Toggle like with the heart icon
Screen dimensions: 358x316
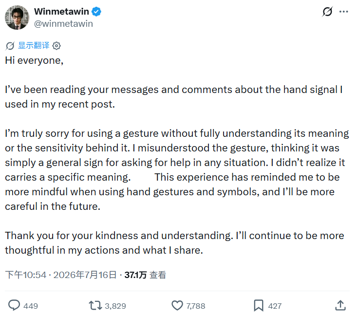point(177,305)
